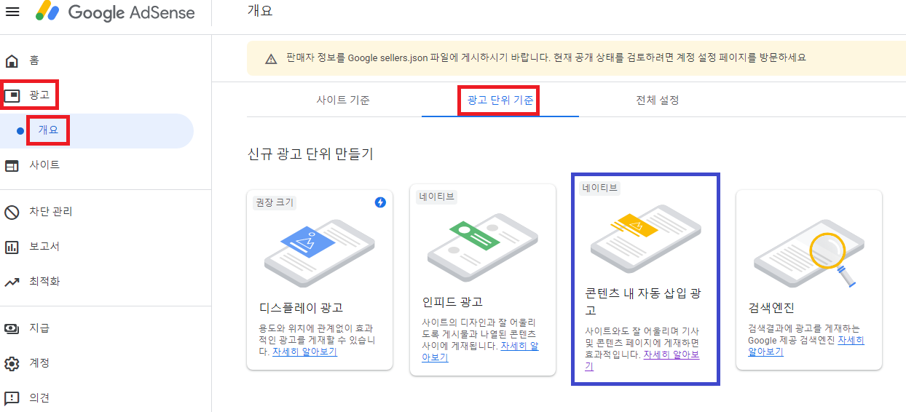
Task: Click the sites icon beside 사이트
Action: tap(12, 165)
